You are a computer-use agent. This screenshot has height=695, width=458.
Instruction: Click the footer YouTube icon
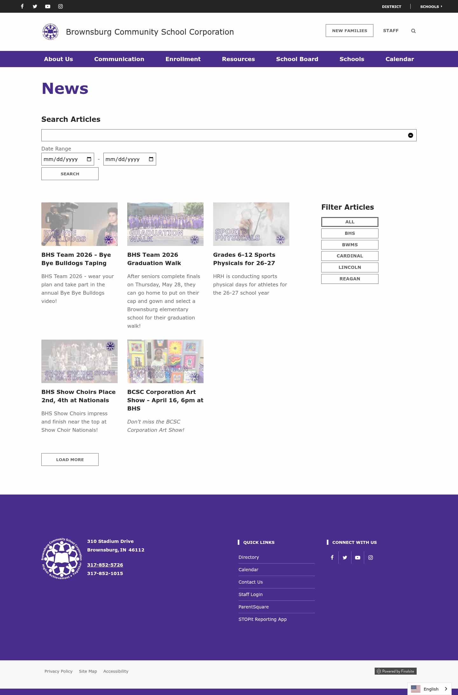[357, 558]
